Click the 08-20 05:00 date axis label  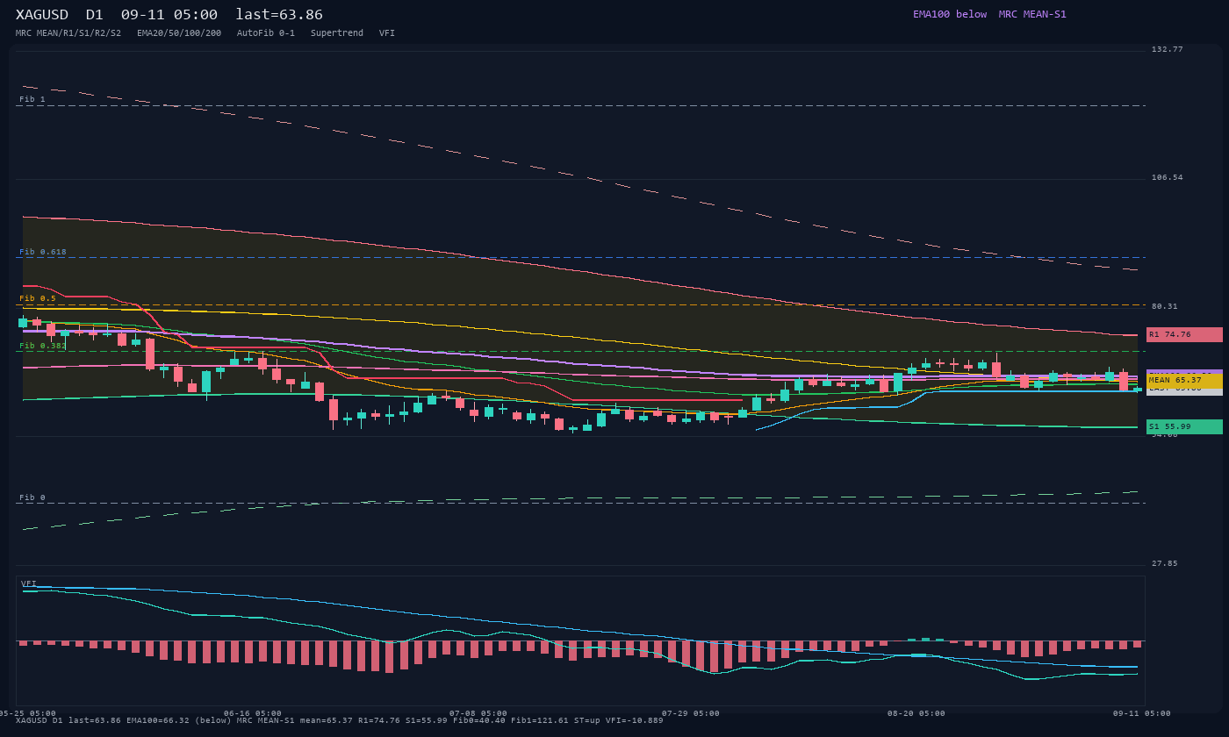[x=916, y=713]
